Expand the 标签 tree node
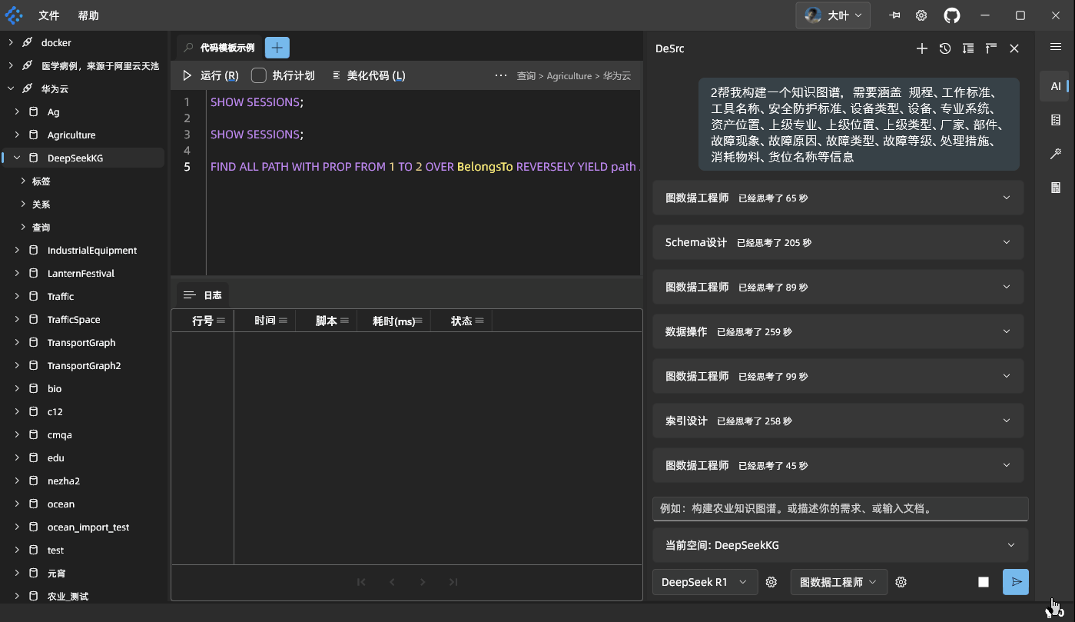 pos(23,181)
